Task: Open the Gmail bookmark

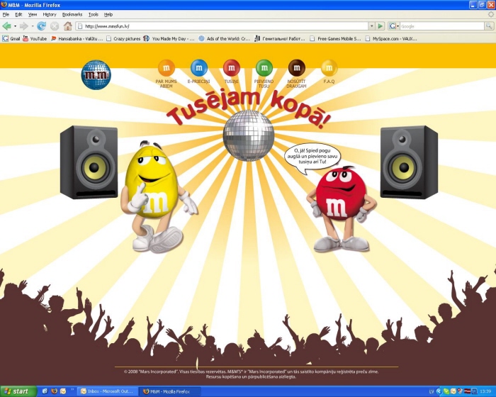Action: (11, 38)
